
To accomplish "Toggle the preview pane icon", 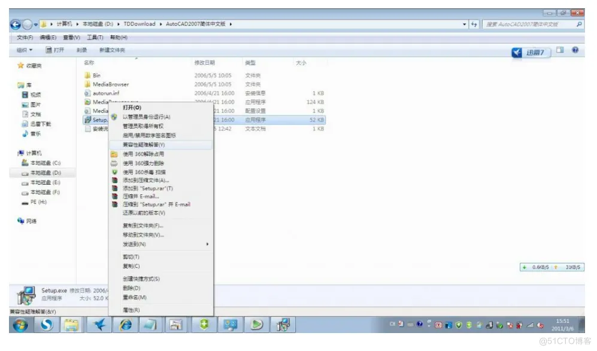I will point(560,50).
